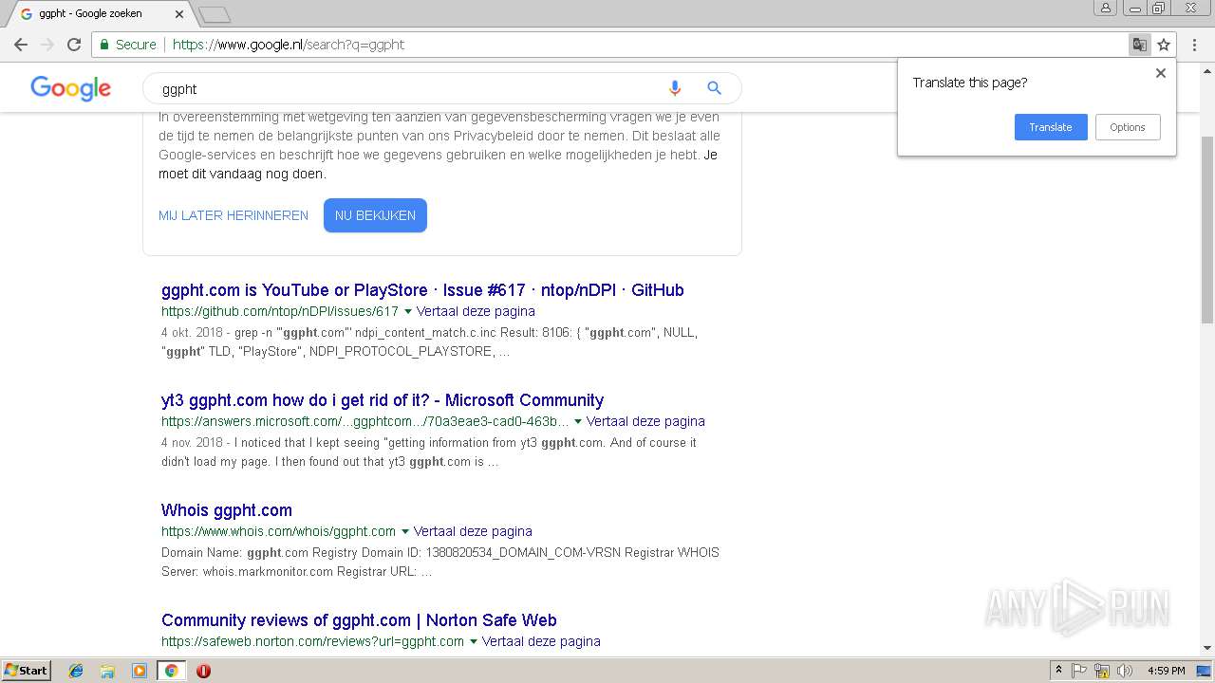
Task: Click the green URL https://github.com/ntop/nDPI/issues/617
Action: (x=280, y=311)
